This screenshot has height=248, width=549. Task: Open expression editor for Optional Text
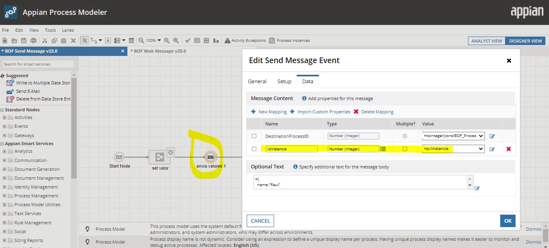point(477,188)
